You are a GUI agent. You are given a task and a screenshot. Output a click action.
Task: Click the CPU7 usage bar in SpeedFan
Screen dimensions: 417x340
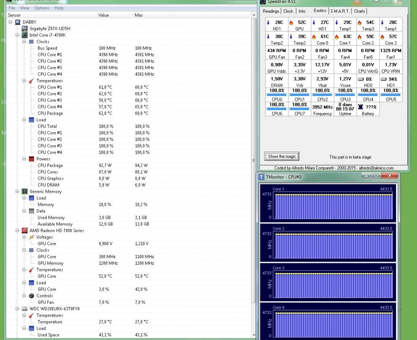(300, 109)
